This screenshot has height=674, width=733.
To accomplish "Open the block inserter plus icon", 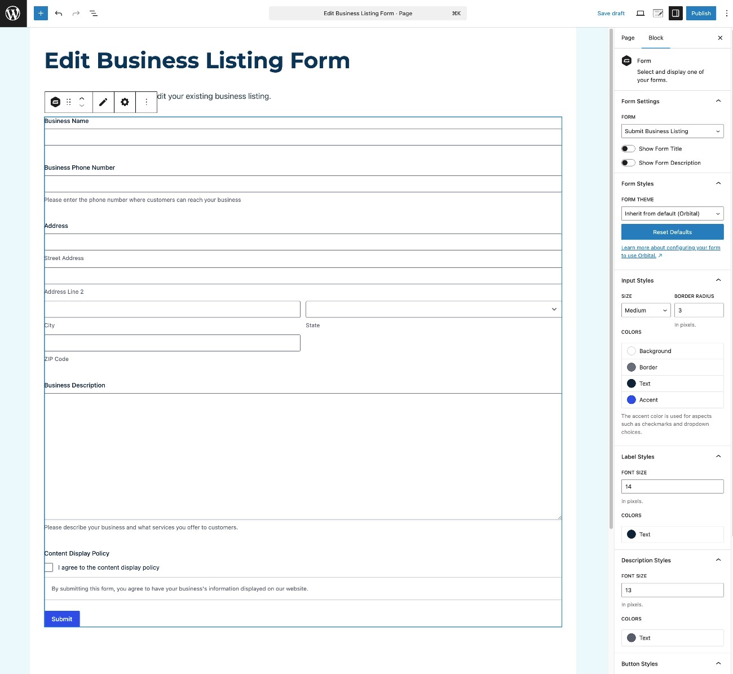I will pyautogui.click(x=40, y=13).
